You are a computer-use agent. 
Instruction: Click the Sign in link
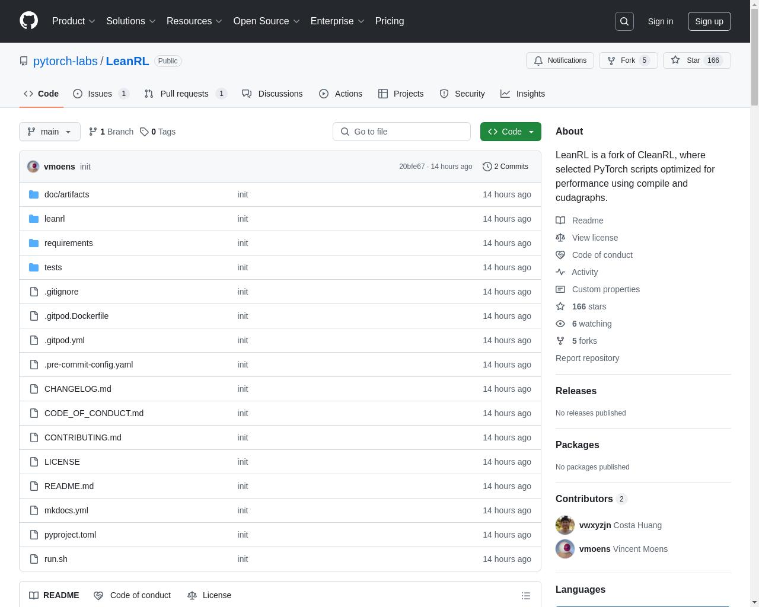[x=660, y=21]
